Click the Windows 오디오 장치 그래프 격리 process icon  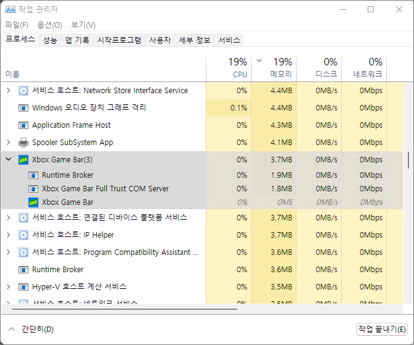pos(23,108)
